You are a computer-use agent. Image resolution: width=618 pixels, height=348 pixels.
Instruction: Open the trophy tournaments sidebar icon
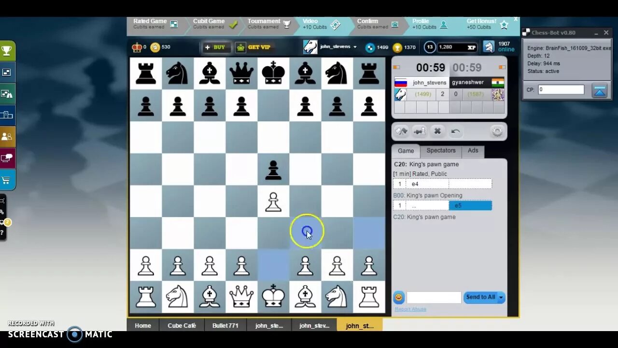click(x=7, y=51)
